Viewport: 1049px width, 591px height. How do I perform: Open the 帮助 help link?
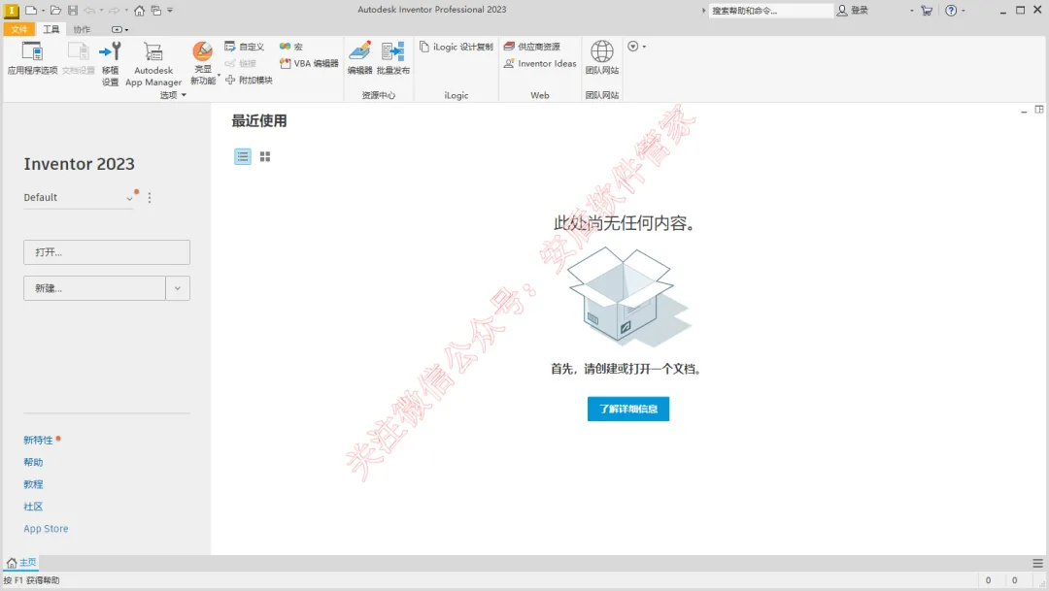pos(33,462)
